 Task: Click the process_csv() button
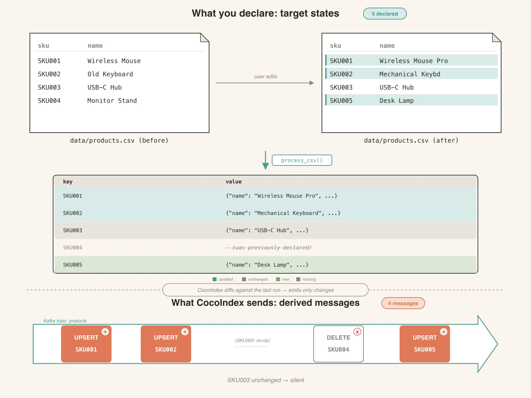(x=302, y=160)
